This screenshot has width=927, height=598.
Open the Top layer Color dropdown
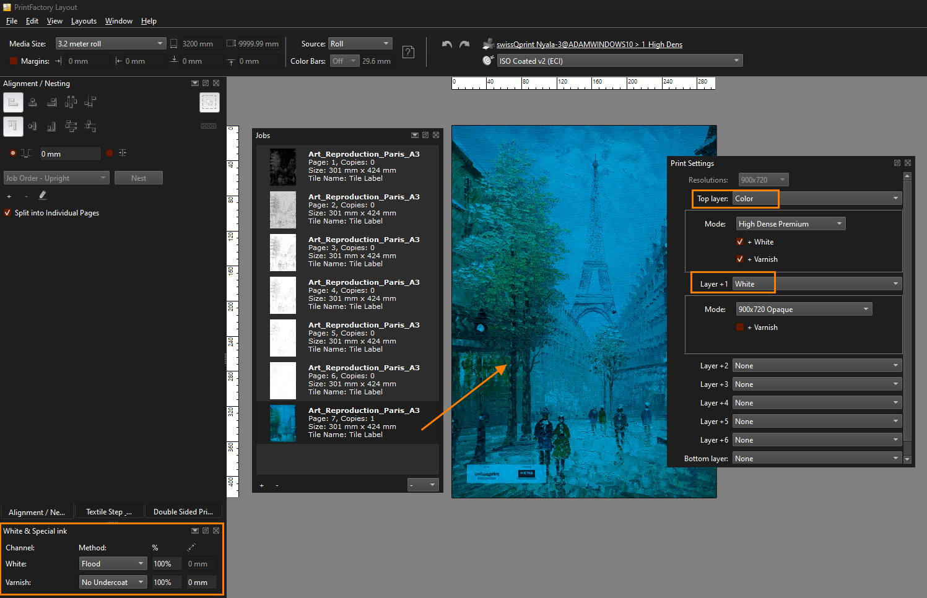click(x=817, y=198)
